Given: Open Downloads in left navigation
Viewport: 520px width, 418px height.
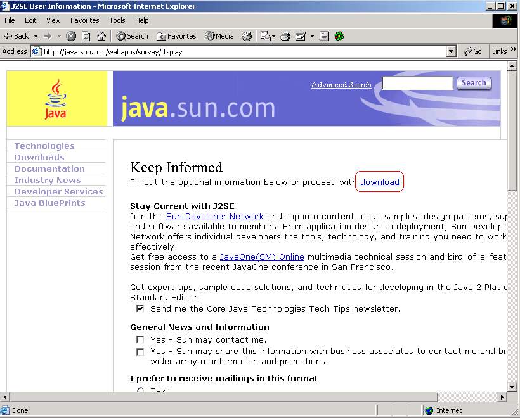Looking at the screenshot, I should [39, 157].
